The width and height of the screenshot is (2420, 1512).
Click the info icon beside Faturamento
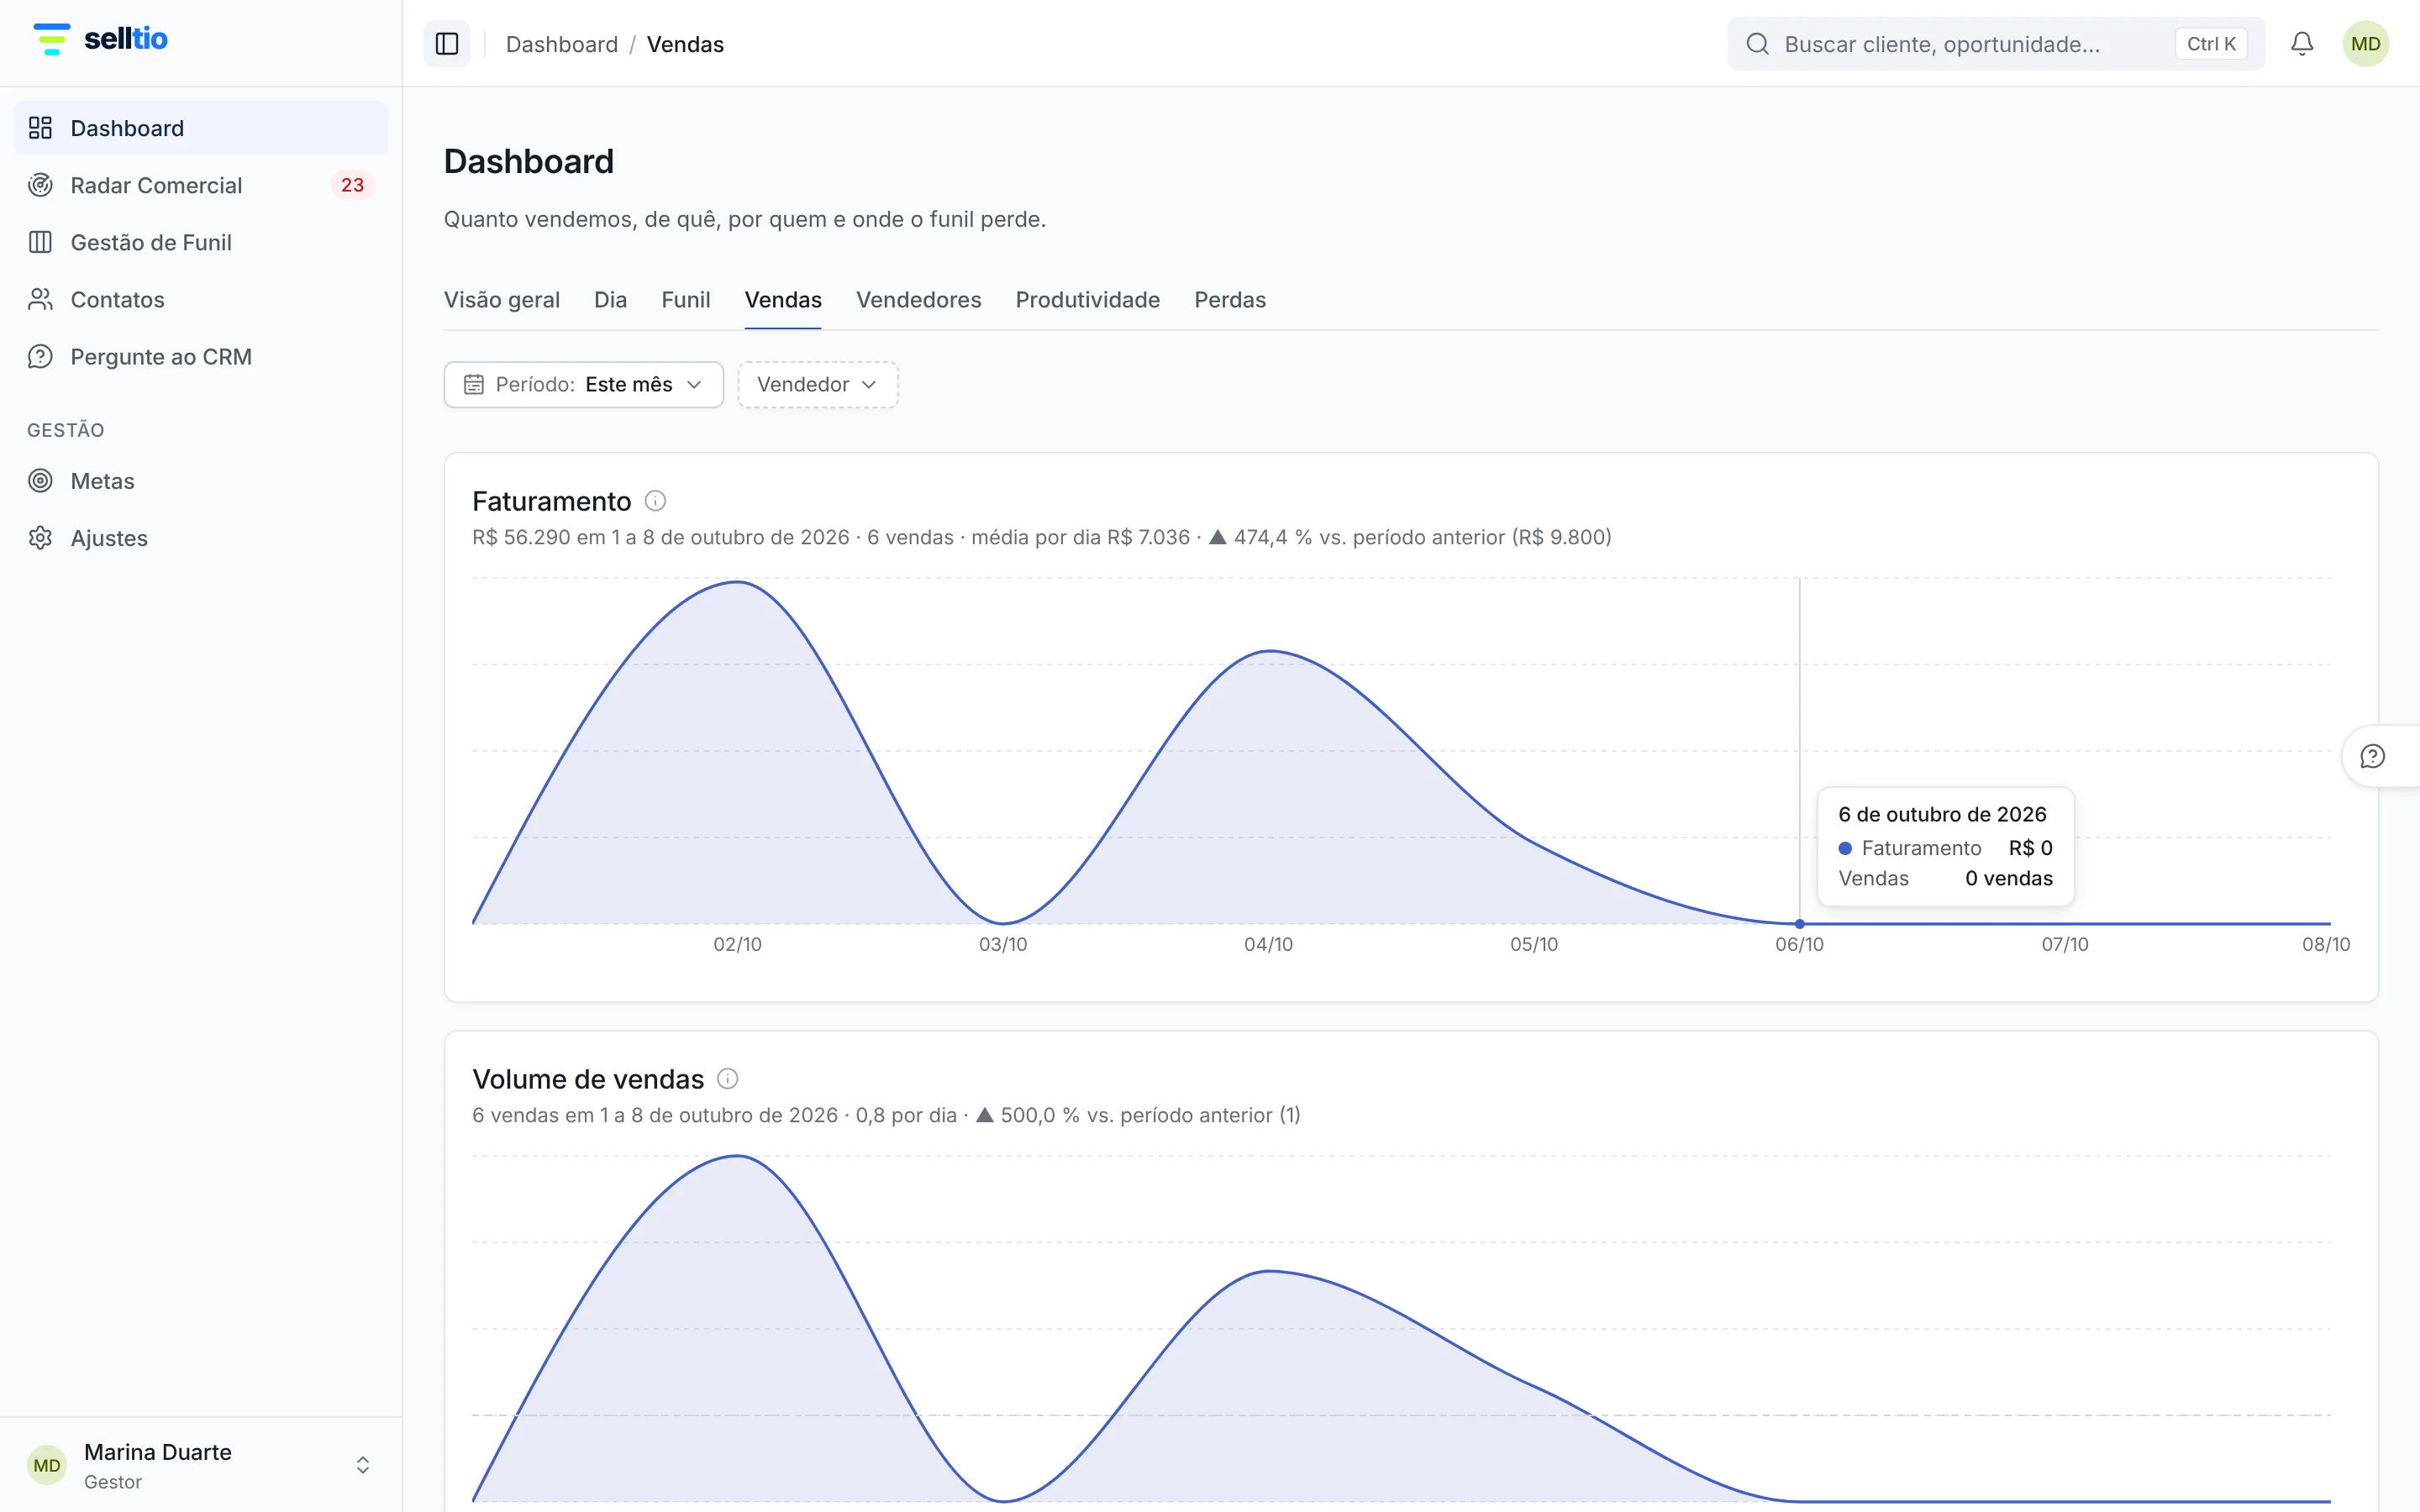pyautogui.click(x=655, y=501)
